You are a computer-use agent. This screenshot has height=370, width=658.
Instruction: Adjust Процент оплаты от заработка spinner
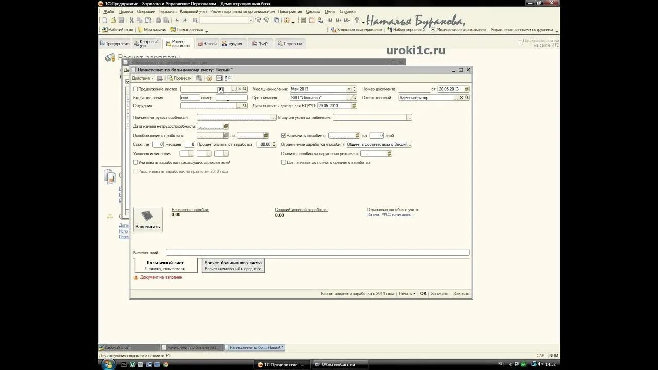[x=273, y=145]
